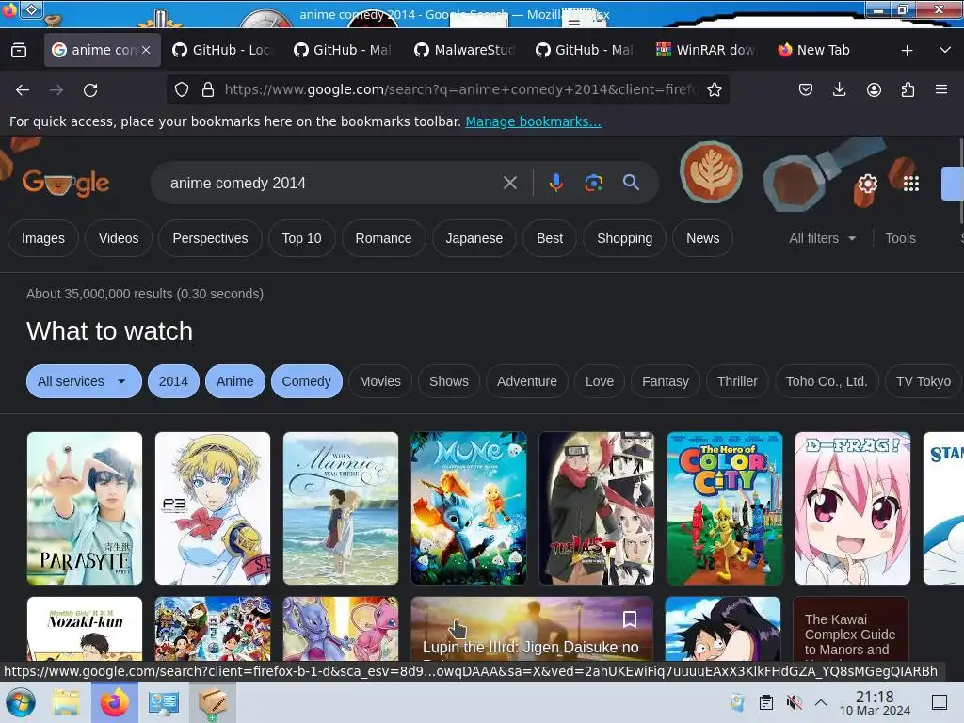
Task: Switch to the New Tab tab
Action: (x=823, y=50)
